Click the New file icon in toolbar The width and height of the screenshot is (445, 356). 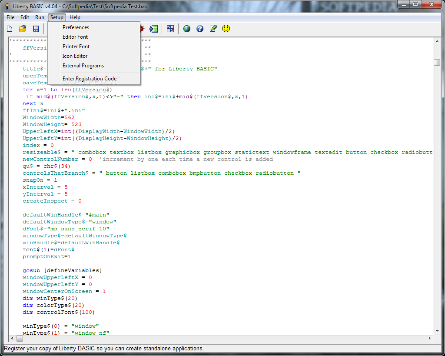(x=10, y=29)
